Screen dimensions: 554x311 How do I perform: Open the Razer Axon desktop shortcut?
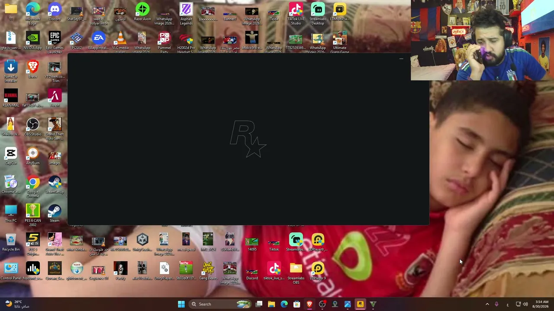point(142,12)
